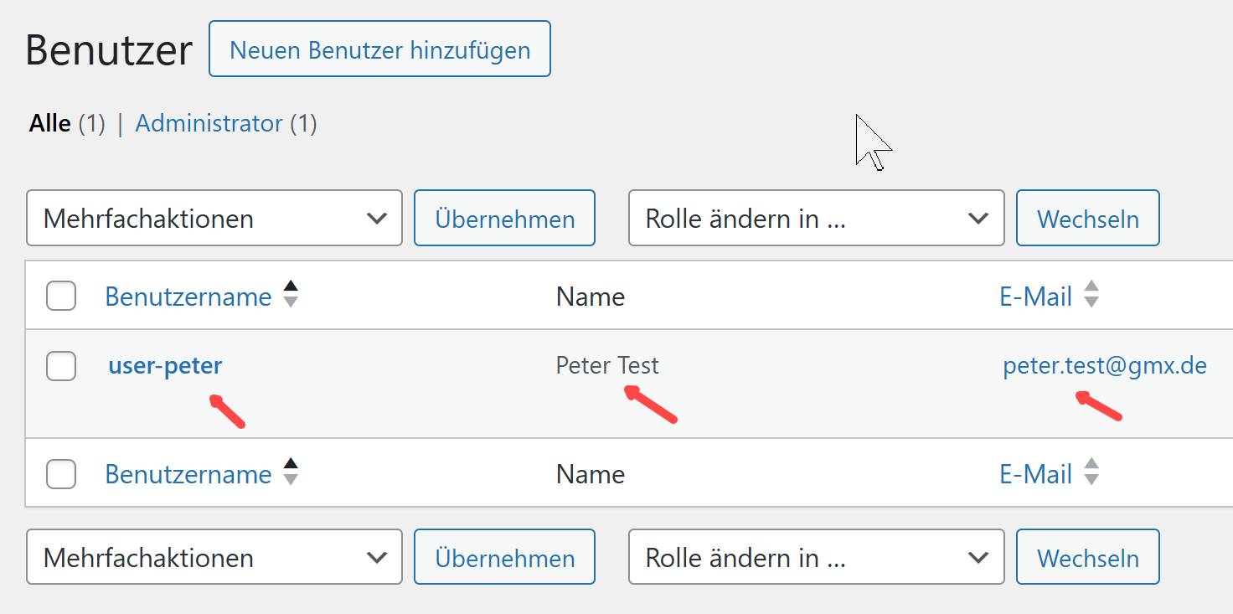Image resolution: width=1233 pixels, height=614 pixels.
Task: Tick the select-all checkbox in table header
Action: [x=61, y=297]
